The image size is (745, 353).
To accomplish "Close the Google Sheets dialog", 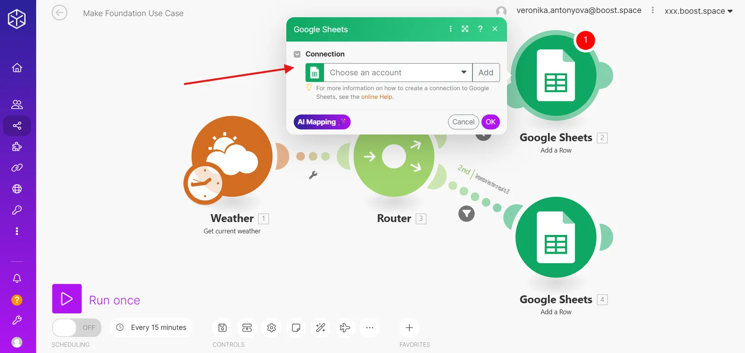I will click(x=495, y=29).
